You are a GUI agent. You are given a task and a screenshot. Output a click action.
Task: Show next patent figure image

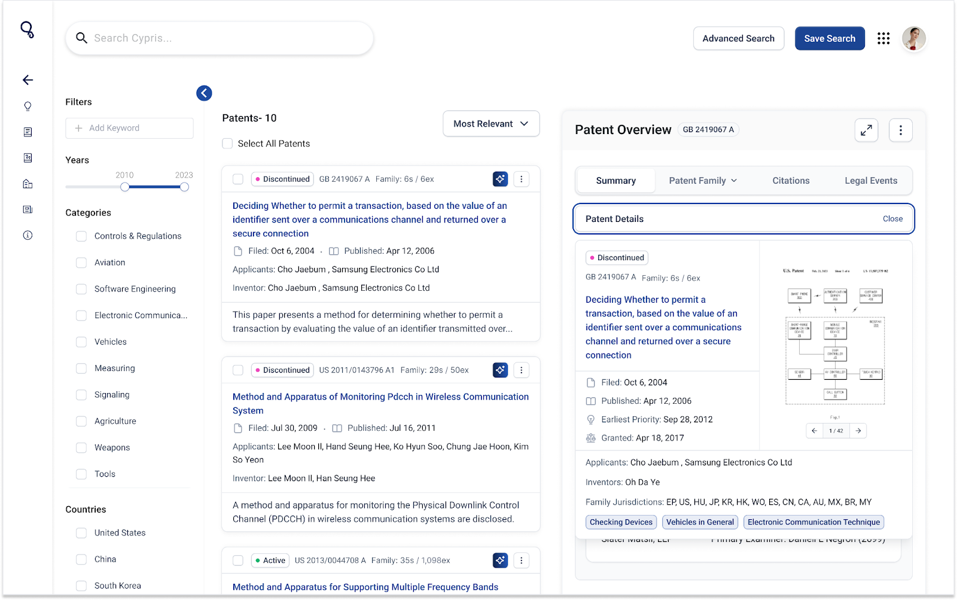[858, 431]
